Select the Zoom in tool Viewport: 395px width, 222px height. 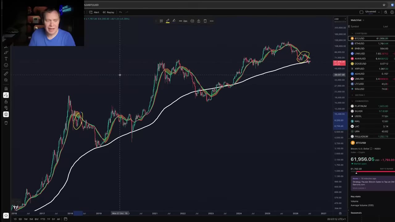pos(6,80)
